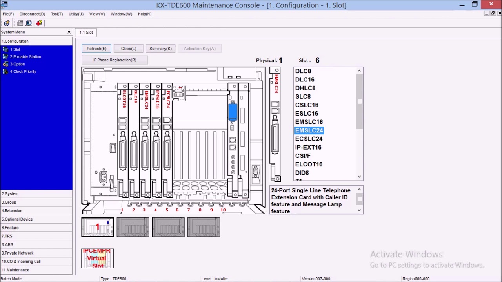
Task: Open the Utility(U) menu
Action: (76, 14)
